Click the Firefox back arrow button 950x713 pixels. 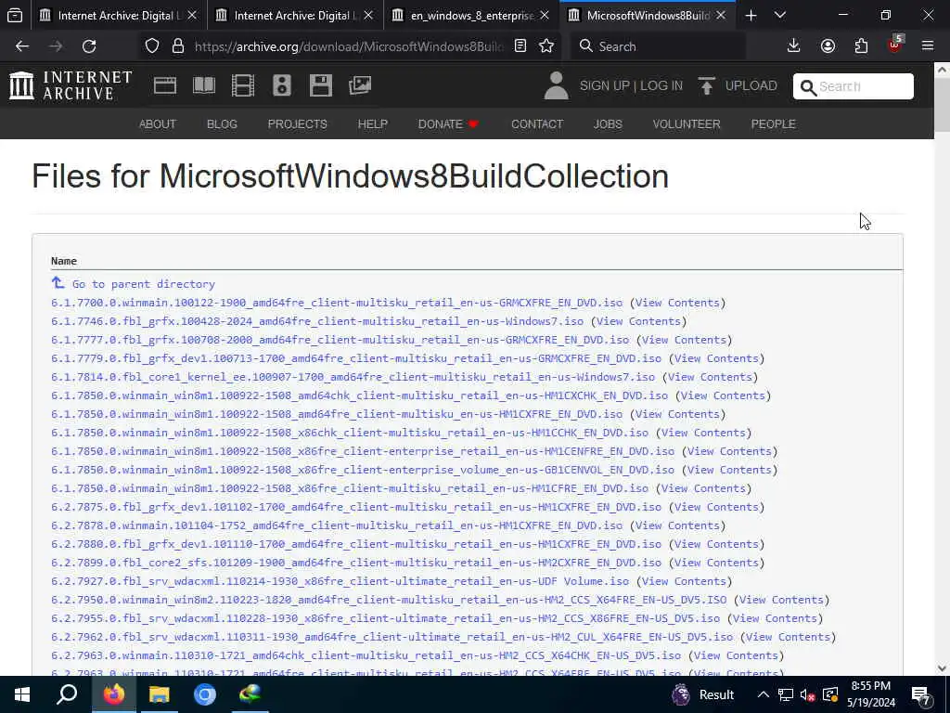[22, 46]
